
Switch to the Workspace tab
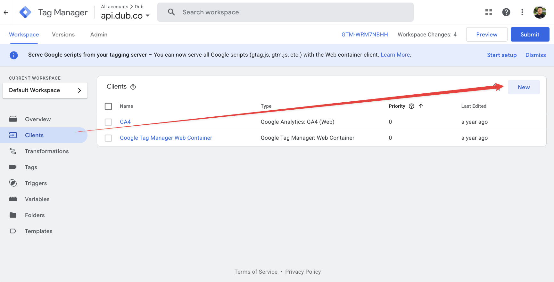pos(24,35)
